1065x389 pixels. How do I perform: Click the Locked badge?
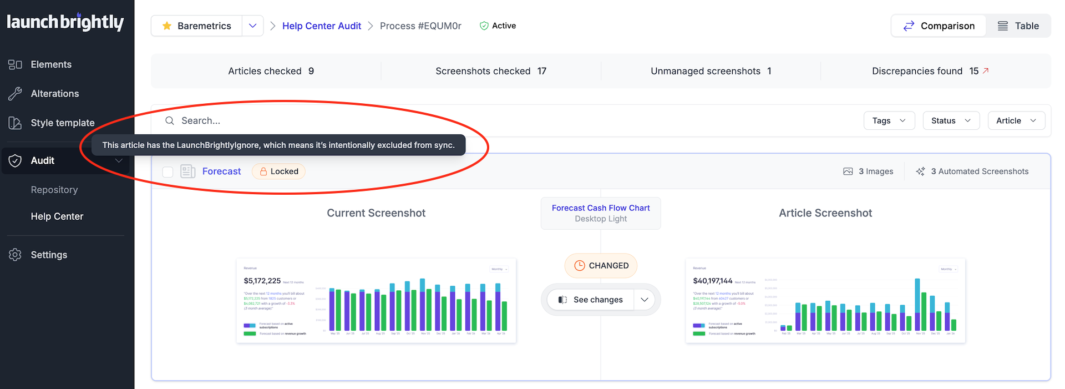click(x=278, y=171)
